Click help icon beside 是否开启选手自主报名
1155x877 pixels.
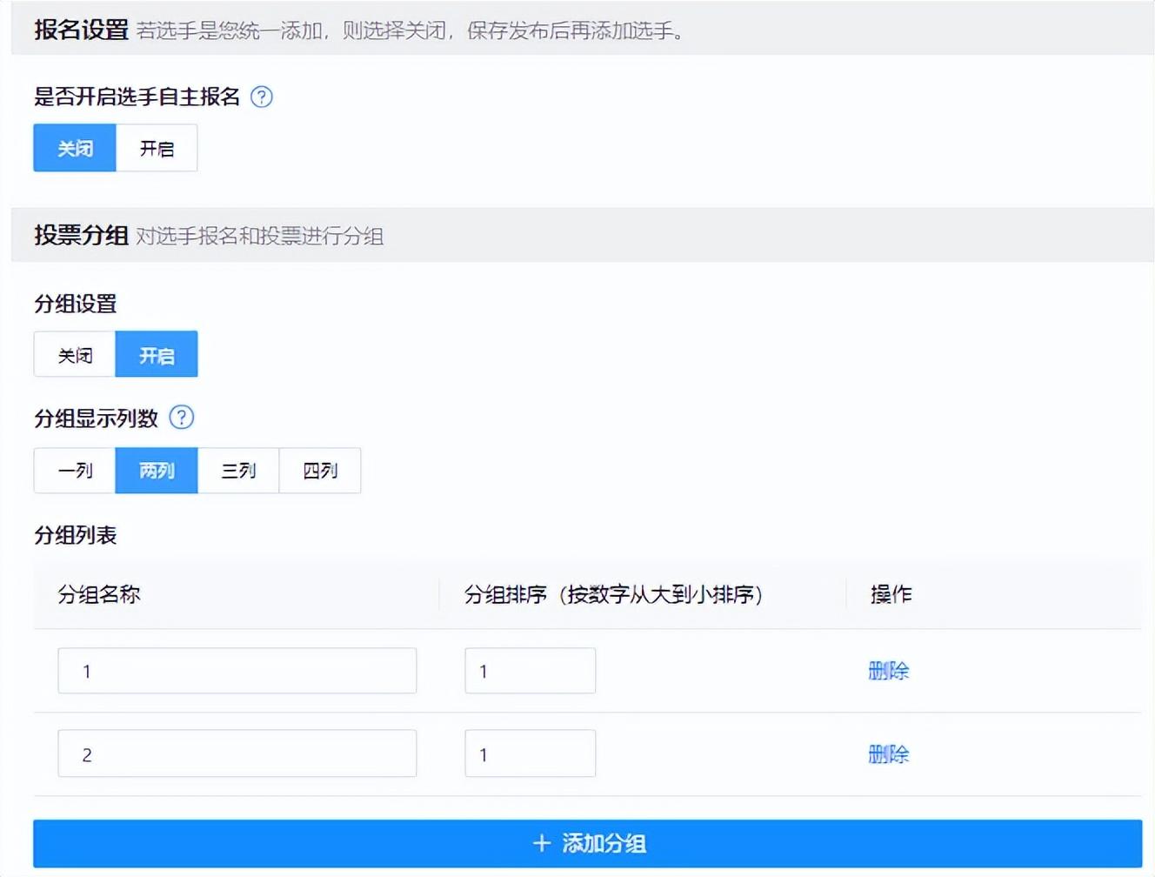point(262,97)
